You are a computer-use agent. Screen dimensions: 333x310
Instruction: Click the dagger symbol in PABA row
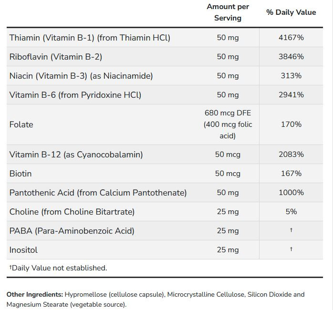(291, 230)
